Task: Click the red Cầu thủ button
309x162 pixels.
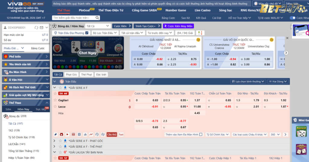Action: click(112, 135)
